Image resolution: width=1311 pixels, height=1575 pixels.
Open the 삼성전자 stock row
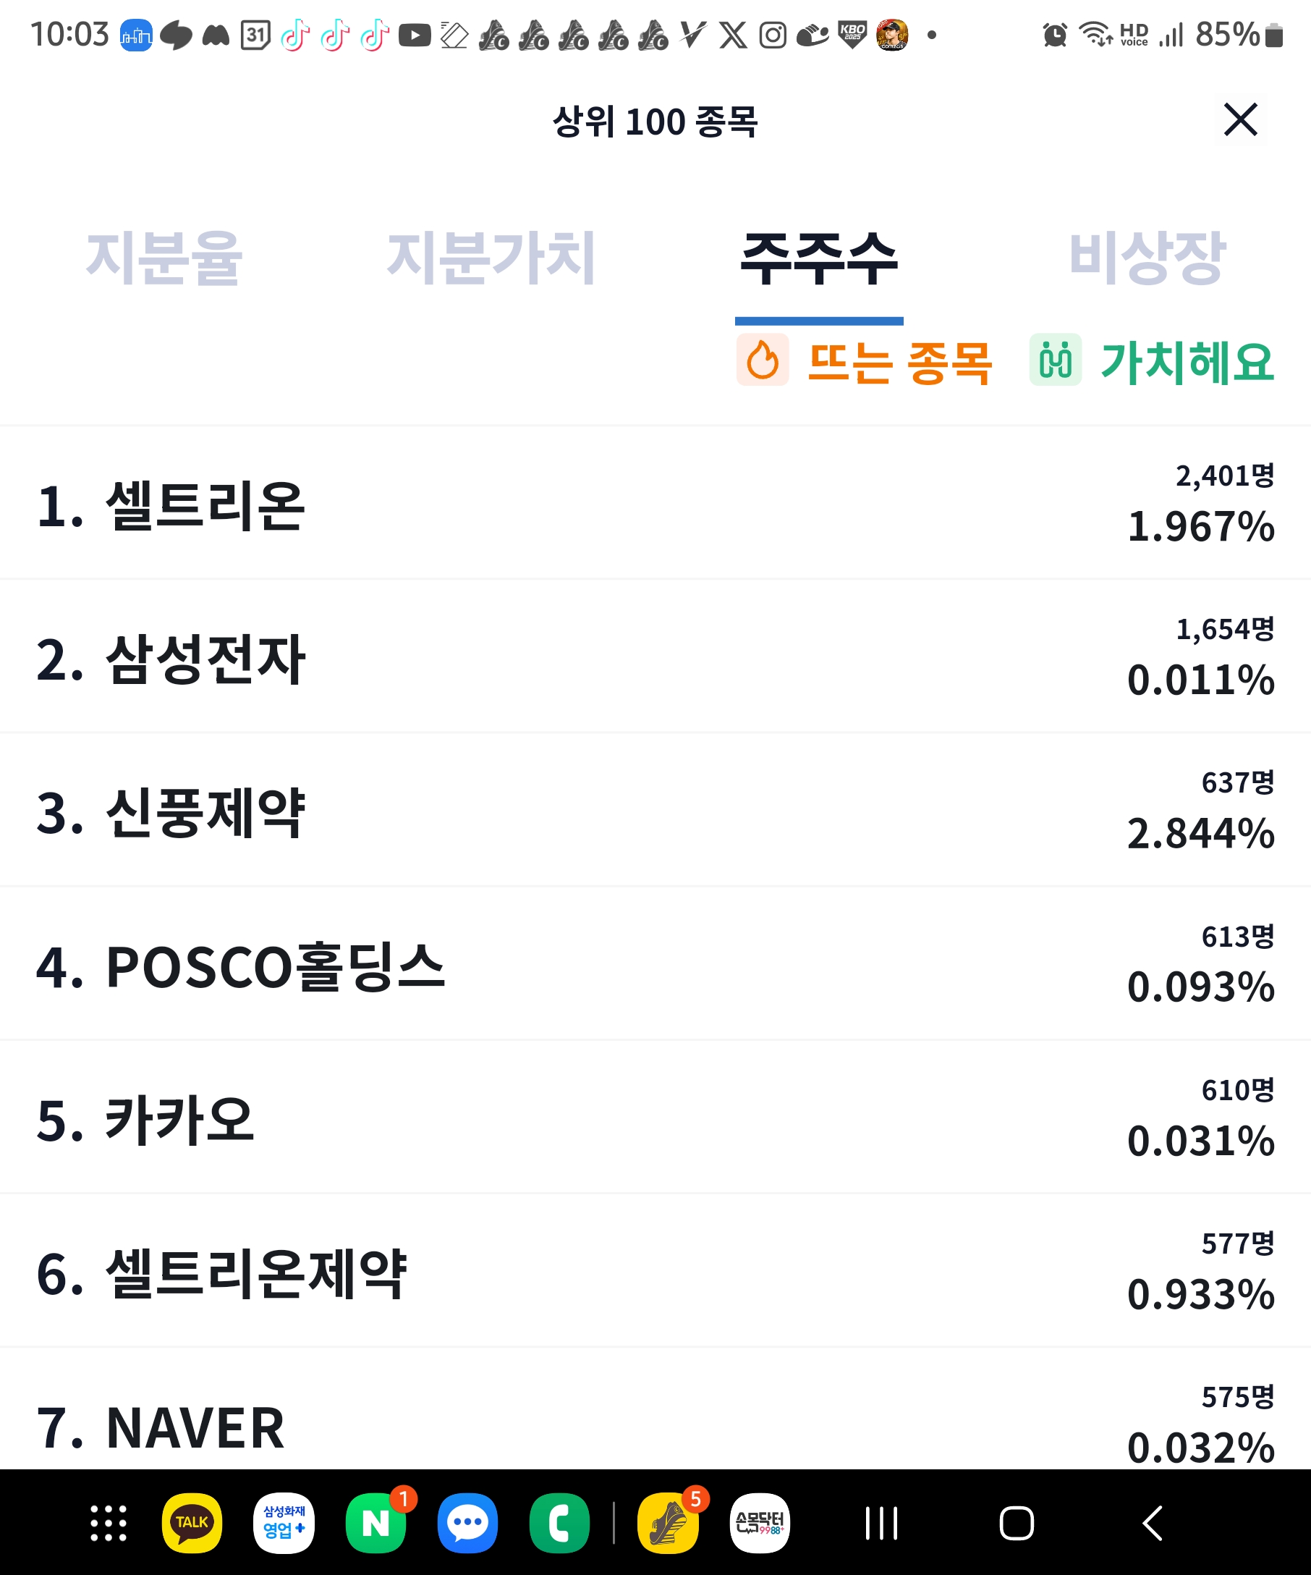click(655, 657)
